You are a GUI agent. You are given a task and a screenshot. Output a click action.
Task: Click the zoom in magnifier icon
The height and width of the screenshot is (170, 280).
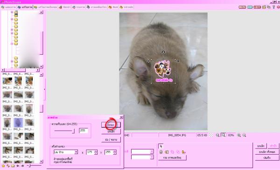point(239,135)
